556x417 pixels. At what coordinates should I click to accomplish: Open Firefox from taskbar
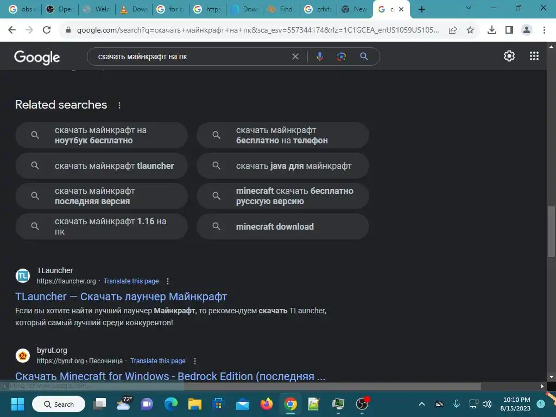click(266, 404)
